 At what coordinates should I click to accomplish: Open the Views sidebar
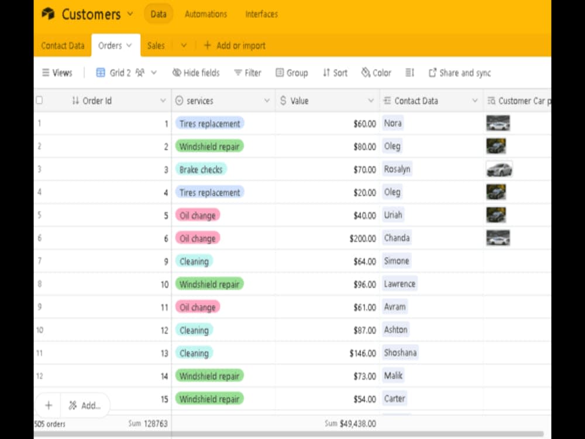pos(57,73)
